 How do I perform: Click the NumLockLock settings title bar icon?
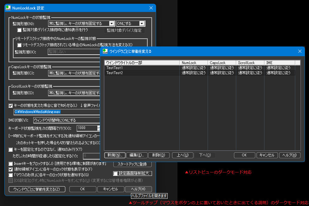(x=8, y=8)
